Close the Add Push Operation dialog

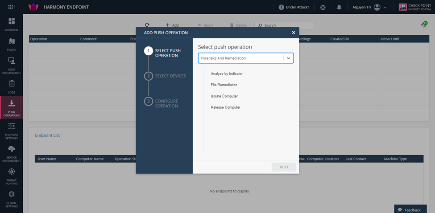point(294,33)
